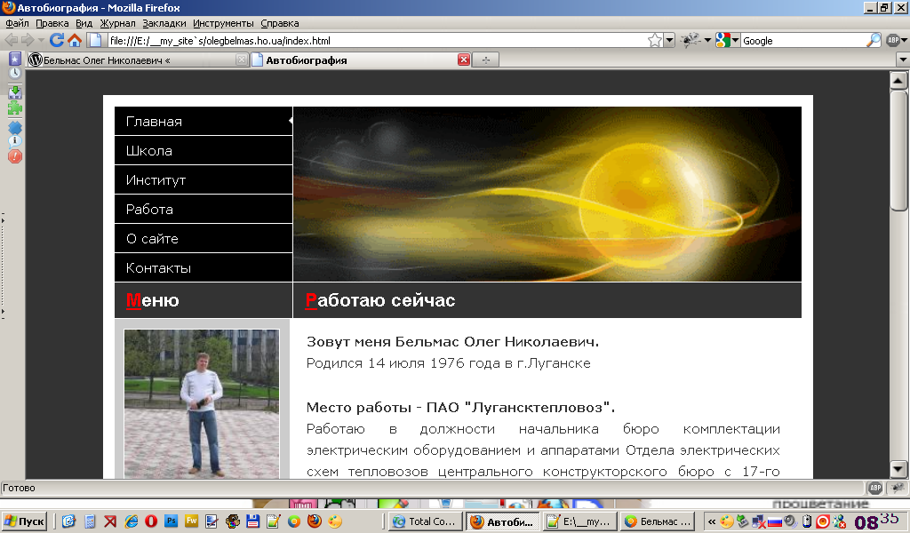Open Adblock Plus via the ABP toolbar icon
Screen dimensions: 910x533
tap(891, 40)
